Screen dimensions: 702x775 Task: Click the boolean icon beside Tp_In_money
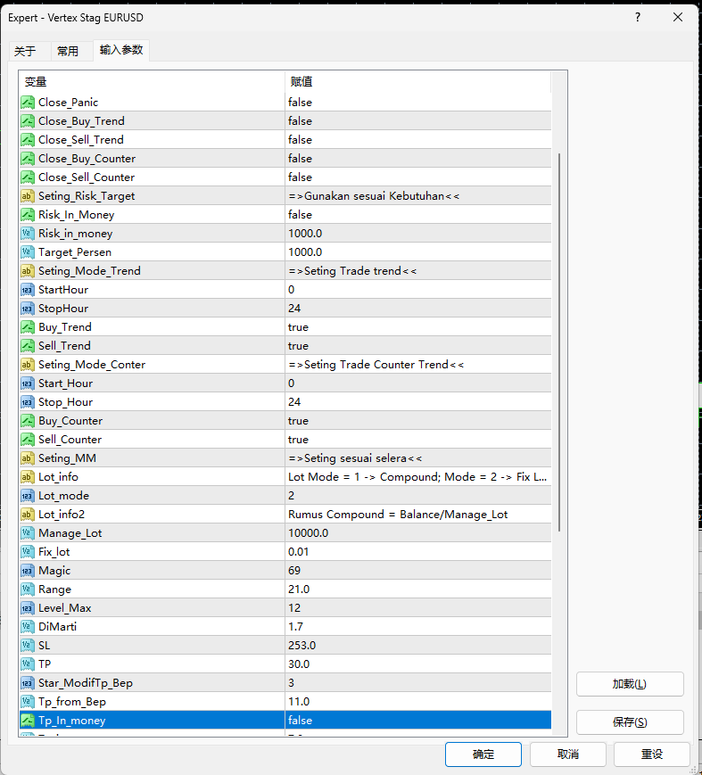pos(28,721)
